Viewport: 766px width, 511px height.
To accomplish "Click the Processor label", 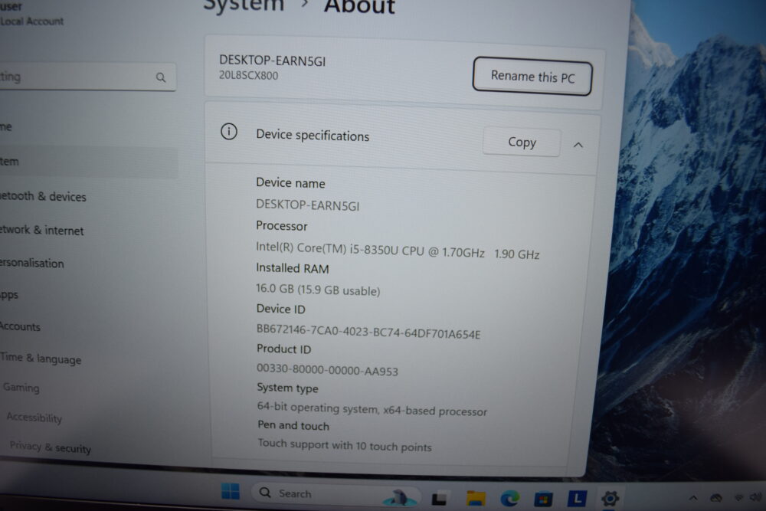I will pos(282,226).
